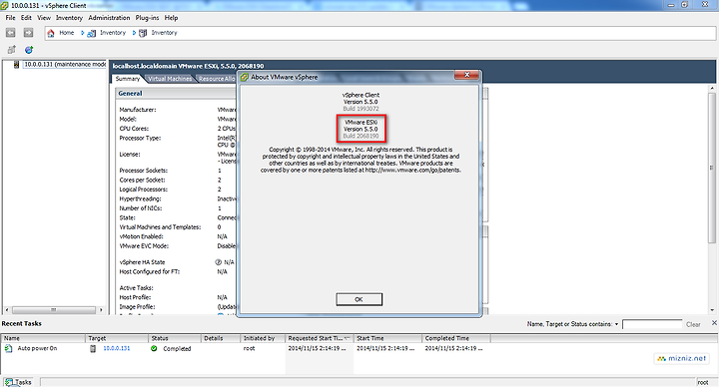Open the Inventory menu
The width and height of the screenshot is (719, 387).
(69, 18)
